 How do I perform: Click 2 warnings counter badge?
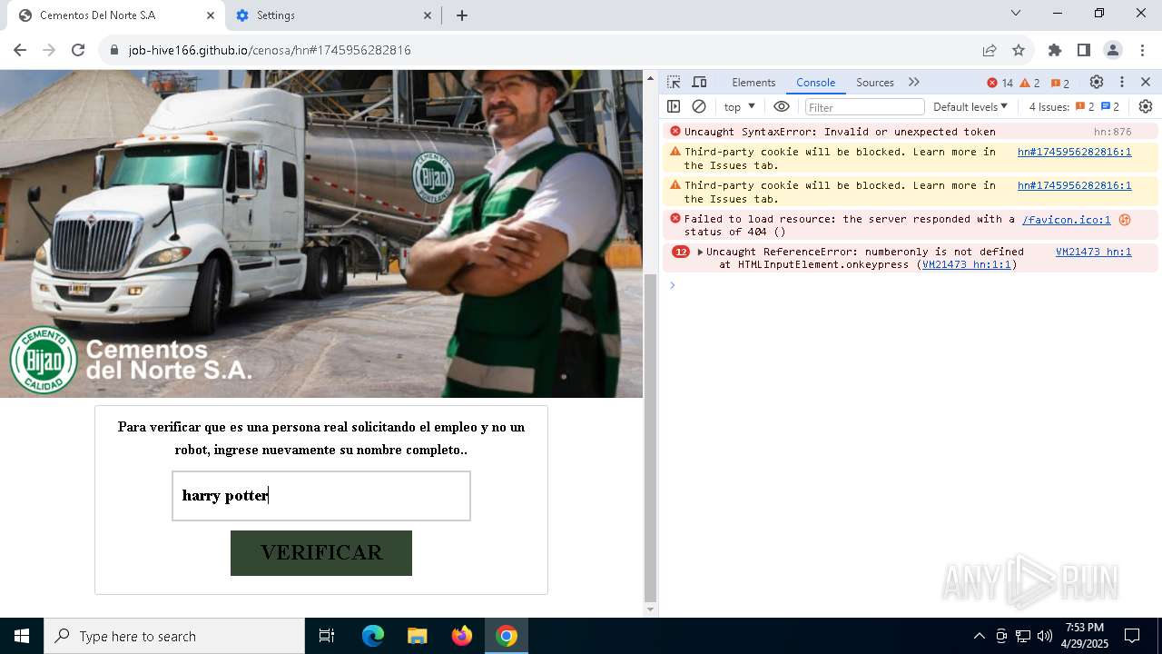tap(1030, 83)
